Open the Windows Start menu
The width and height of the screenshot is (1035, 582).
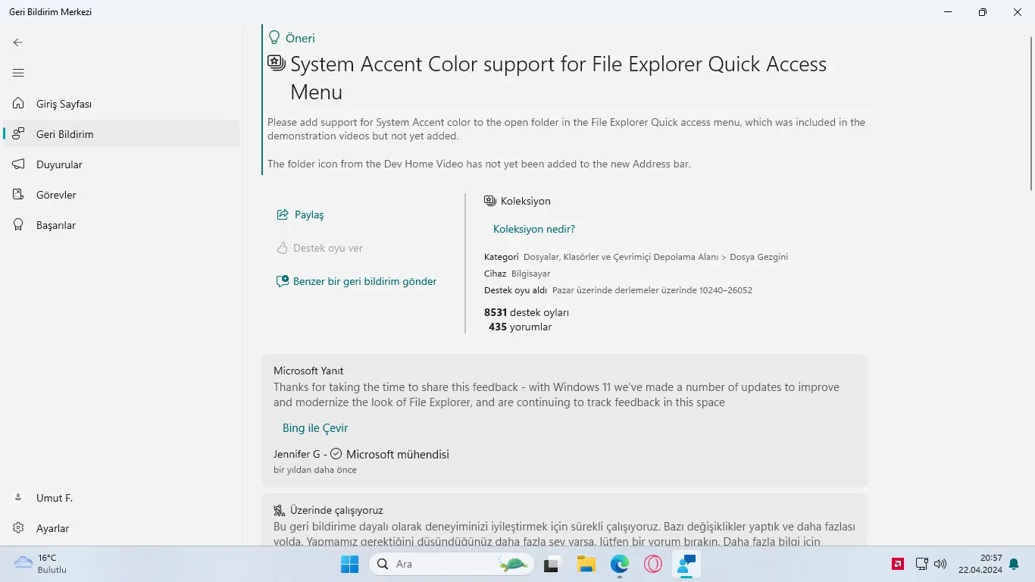[349, 564]
